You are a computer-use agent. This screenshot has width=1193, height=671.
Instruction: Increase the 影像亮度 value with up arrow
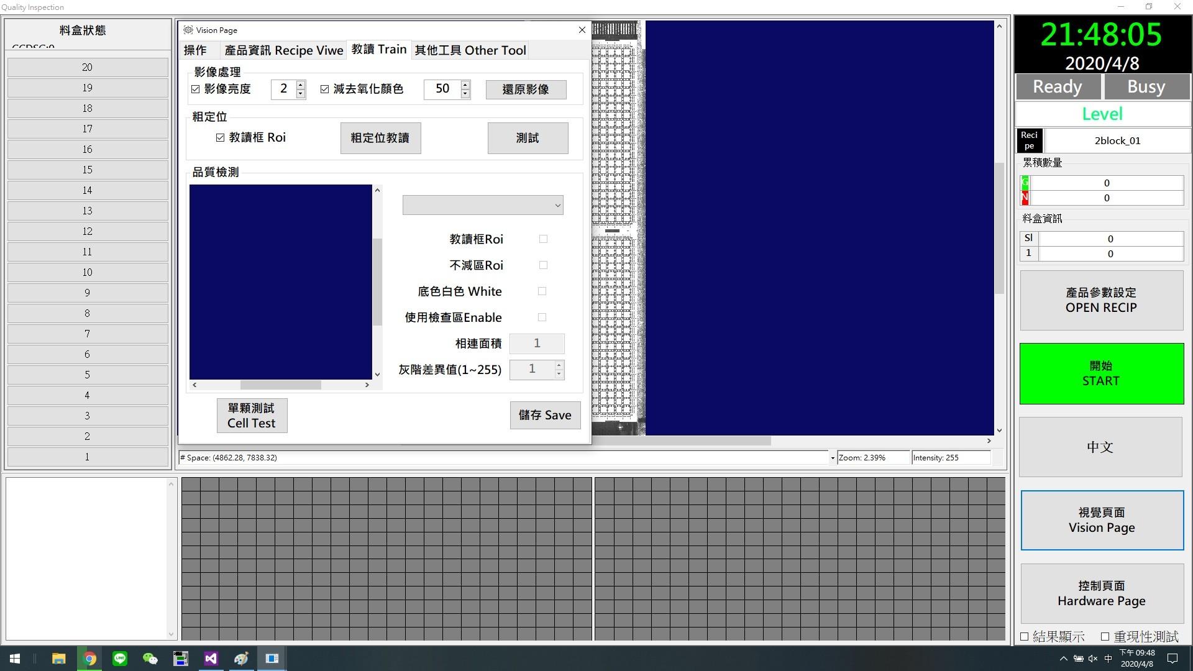301,84
